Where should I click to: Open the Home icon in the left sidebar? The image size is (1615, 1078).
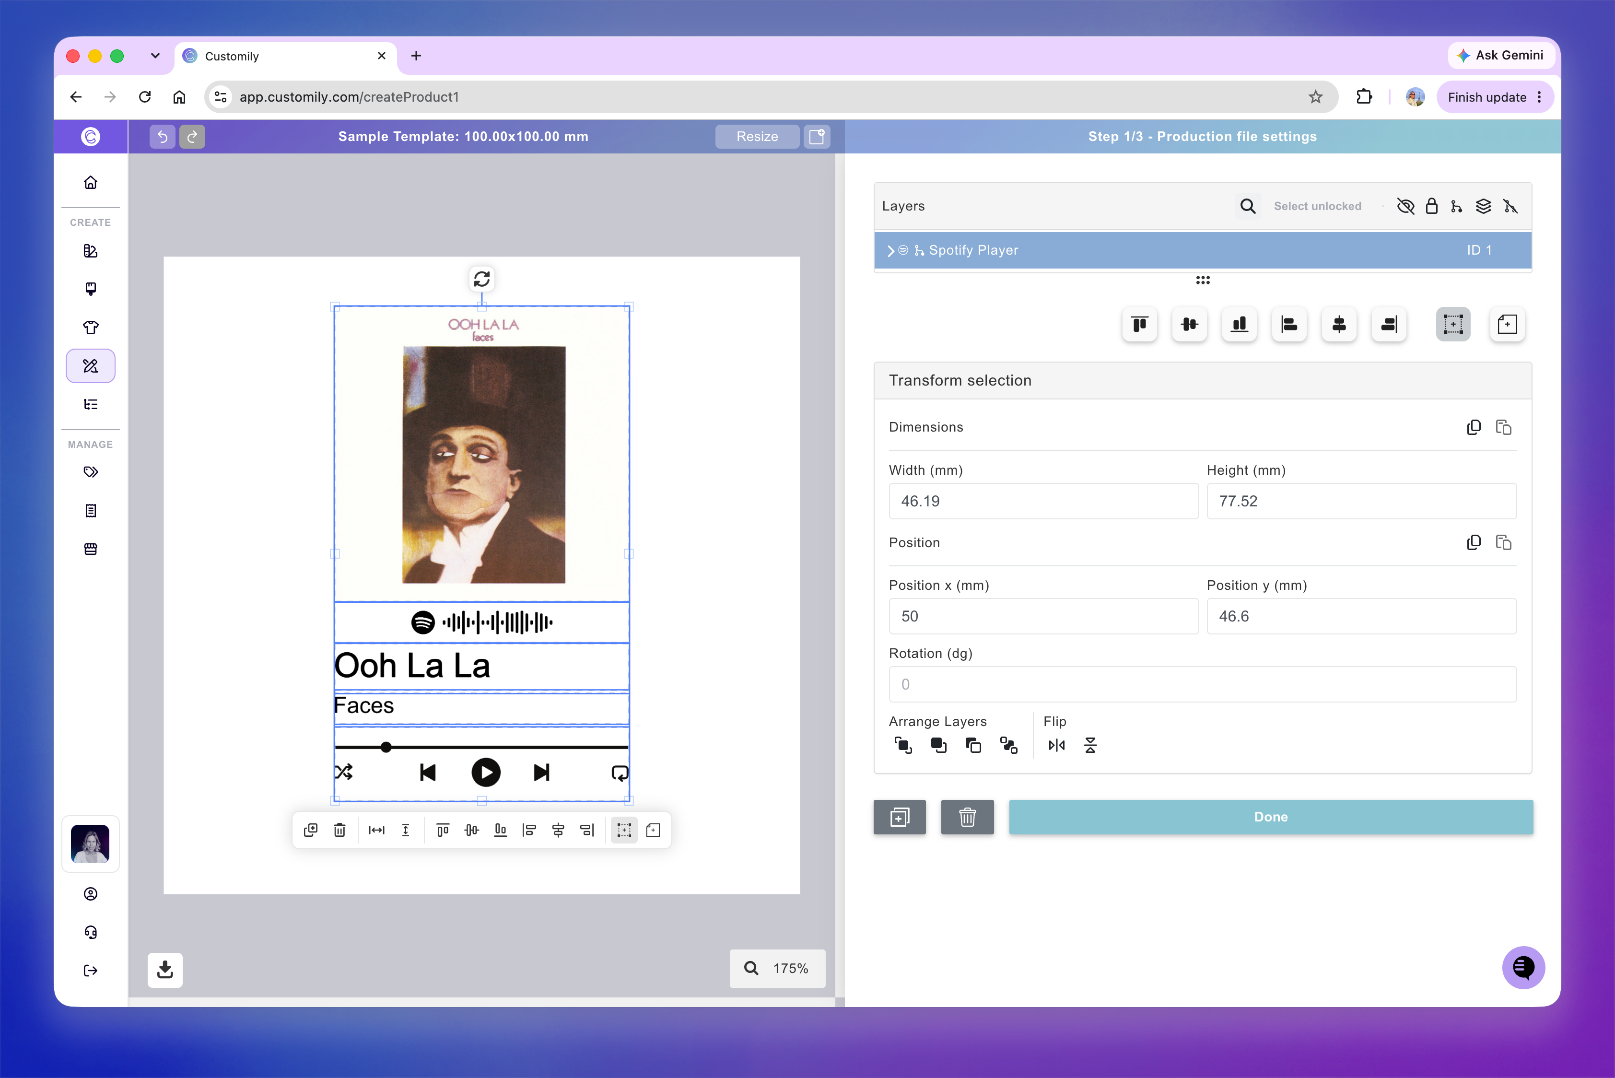[x=91, y=182]
